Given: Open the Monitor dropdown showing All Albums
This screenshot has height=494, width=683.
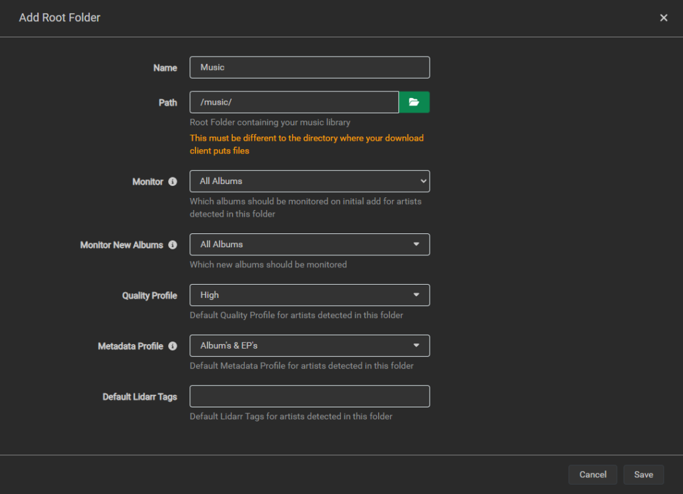Looking at the screenshot, I should (309, 181).
